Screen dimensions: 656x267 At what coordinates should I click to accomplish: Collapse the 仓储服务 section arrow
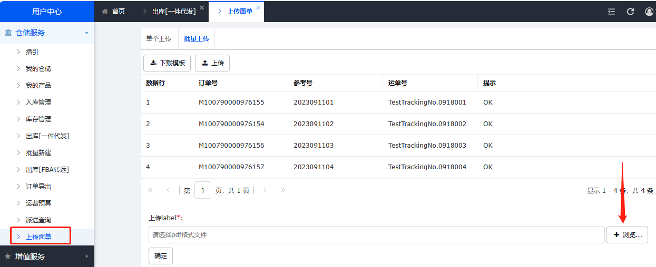tap(86, 33)
